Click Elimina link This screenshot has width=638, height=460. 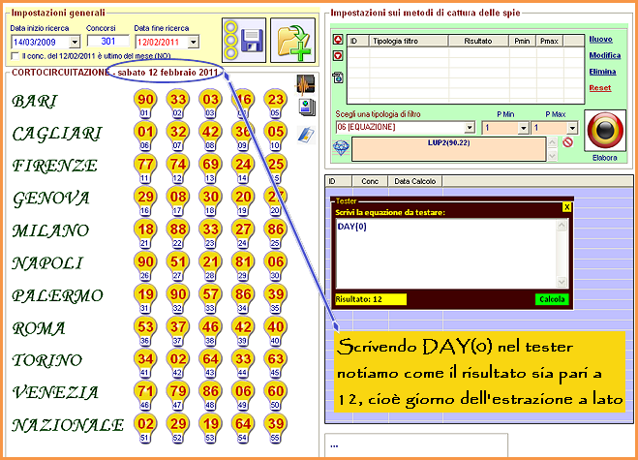point(602,72)
